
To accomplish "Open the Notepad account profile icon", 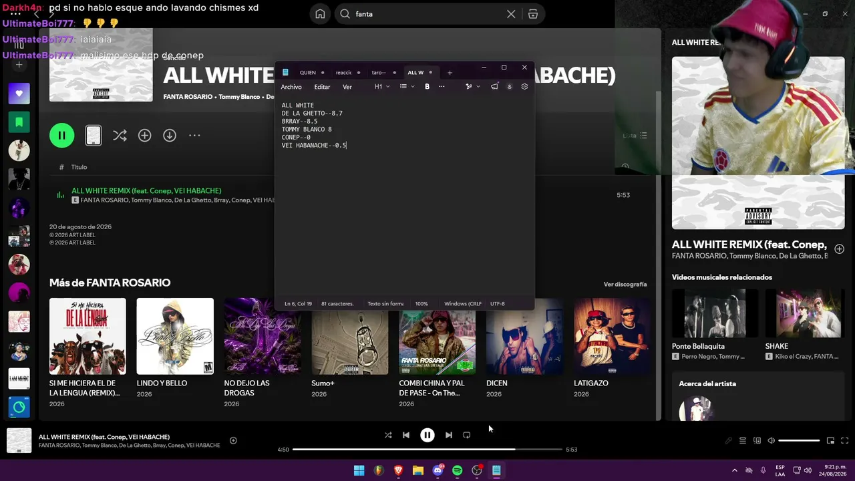I will 509,87.
